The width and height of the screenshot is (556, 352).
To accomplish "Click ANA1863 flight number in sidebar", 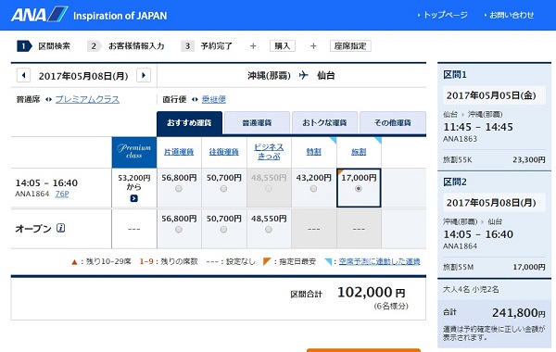I will point(460,139).
